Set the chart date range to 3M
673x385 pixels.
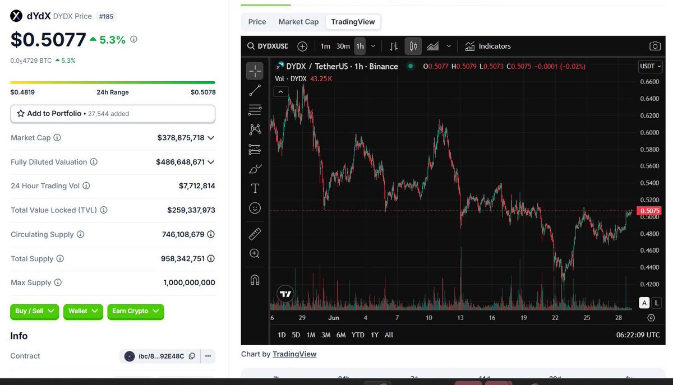pyautogui.click(x=326, y=335)
